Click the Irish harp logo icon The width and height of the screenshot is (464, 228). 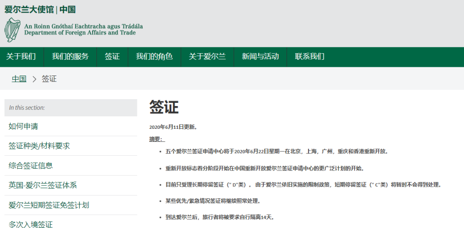tap(13, 30)
